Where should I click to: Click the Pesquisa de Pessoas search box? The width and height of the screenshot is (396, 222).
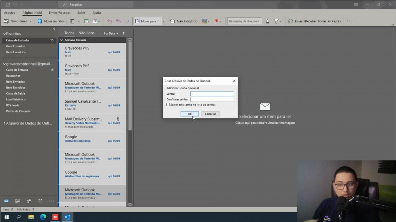pyautogui.click(x=245, y=21)
